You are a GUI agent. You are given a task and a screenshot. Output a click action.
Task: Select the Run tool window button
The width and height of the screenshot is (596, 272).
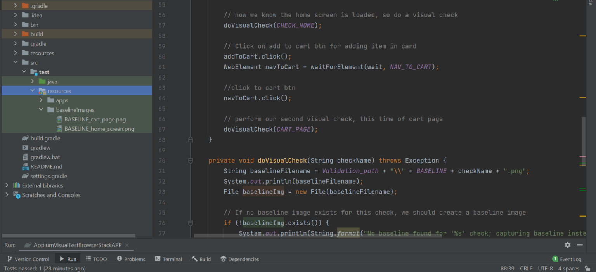[68, 259]
